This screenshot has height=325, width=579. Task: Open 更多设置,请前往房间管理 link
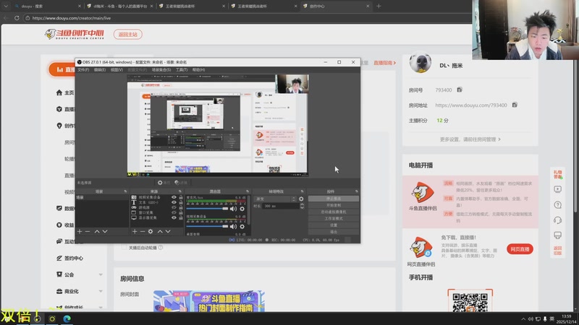tap(470, 139)
